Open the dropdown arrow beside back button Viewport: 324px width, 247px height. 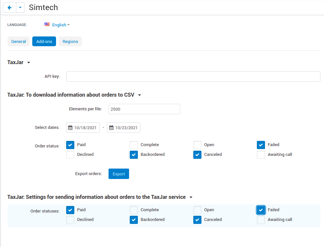pos(20,7)
